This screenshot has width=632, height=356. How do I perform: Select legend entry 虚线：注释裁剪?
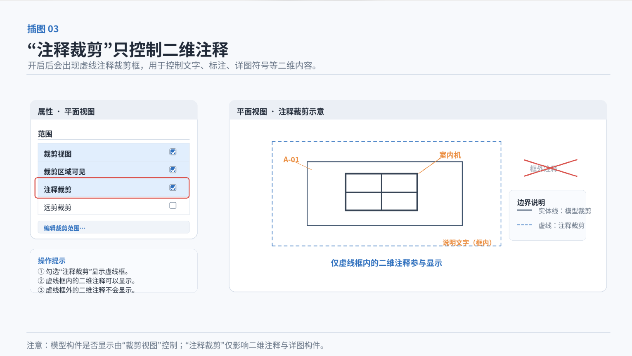point(561,225)
